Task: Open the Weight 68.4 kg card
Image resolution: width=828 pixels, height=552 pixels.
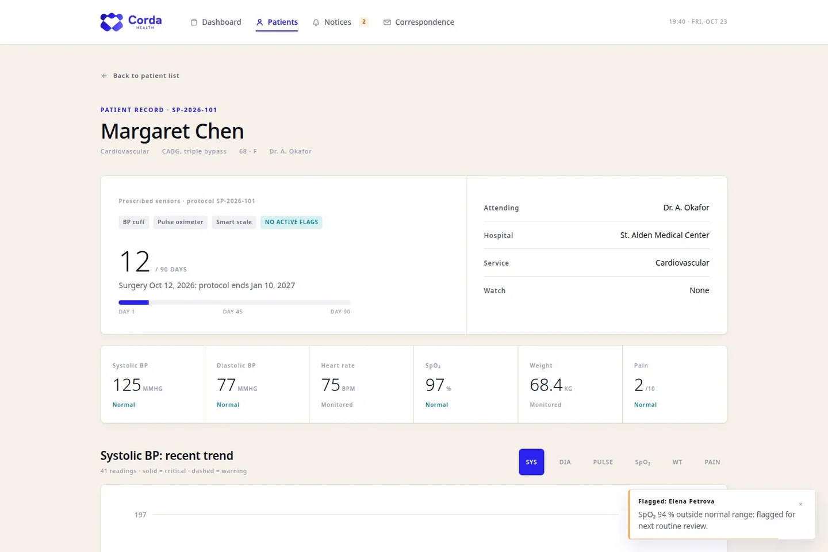Action: point(570,384)
